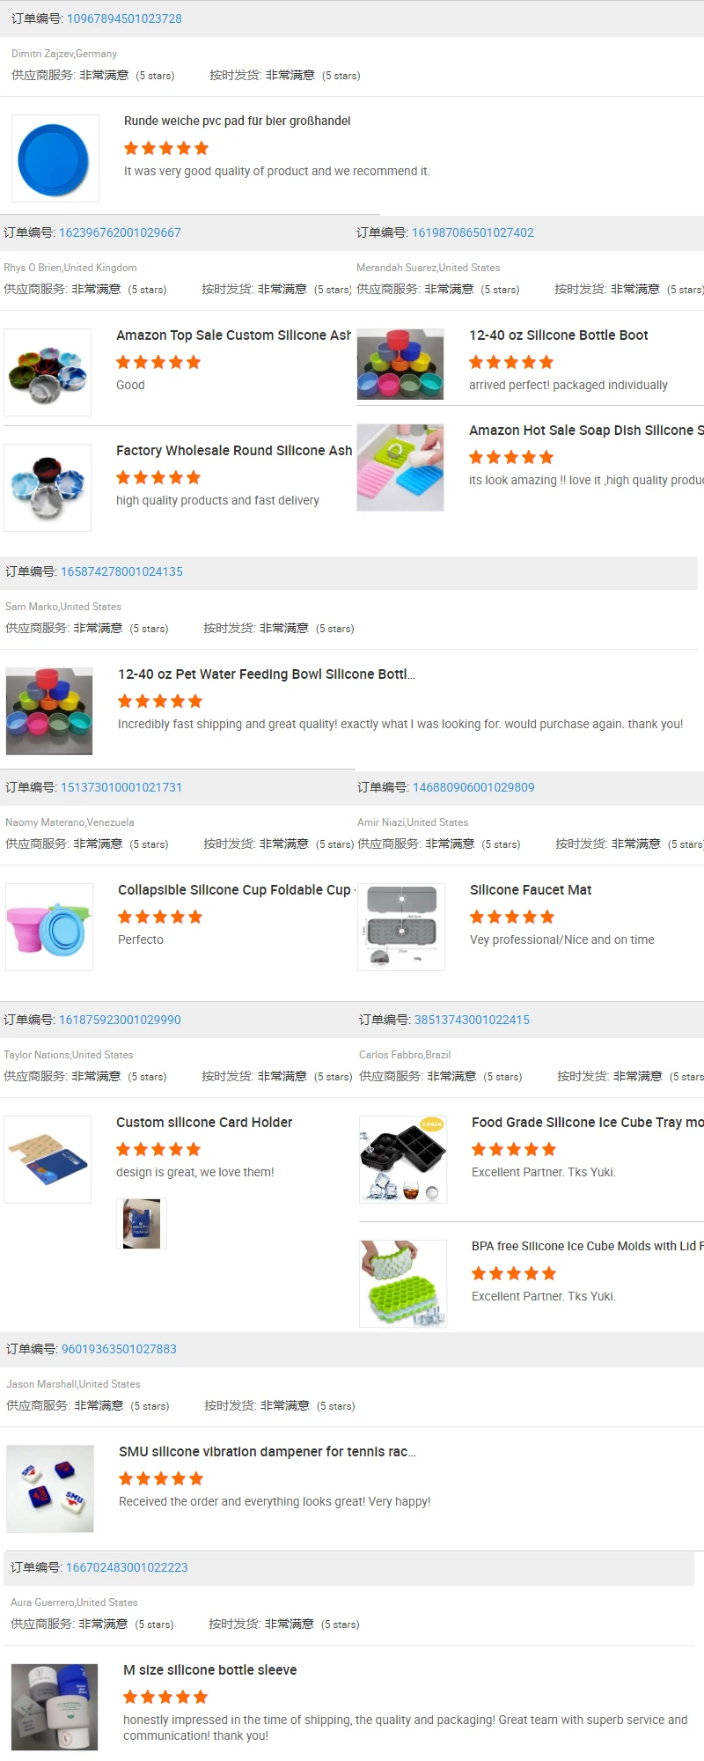
Task: Click the collapsible silicone cup thumbnail
Action: click(49, 927)
